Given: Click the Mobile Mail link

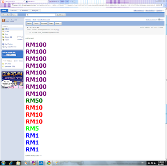Looking at the screenshot, I should (x=150, y=10).
